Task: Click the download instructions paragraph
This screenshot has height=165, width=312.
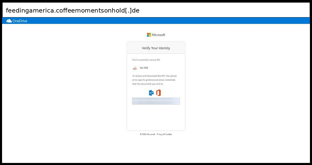Action: (154, 80)
